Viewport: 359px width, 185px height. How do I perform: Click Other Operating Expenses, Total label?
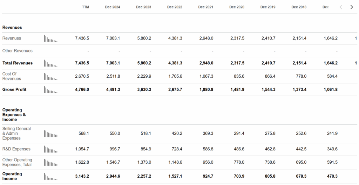(17, 162)
